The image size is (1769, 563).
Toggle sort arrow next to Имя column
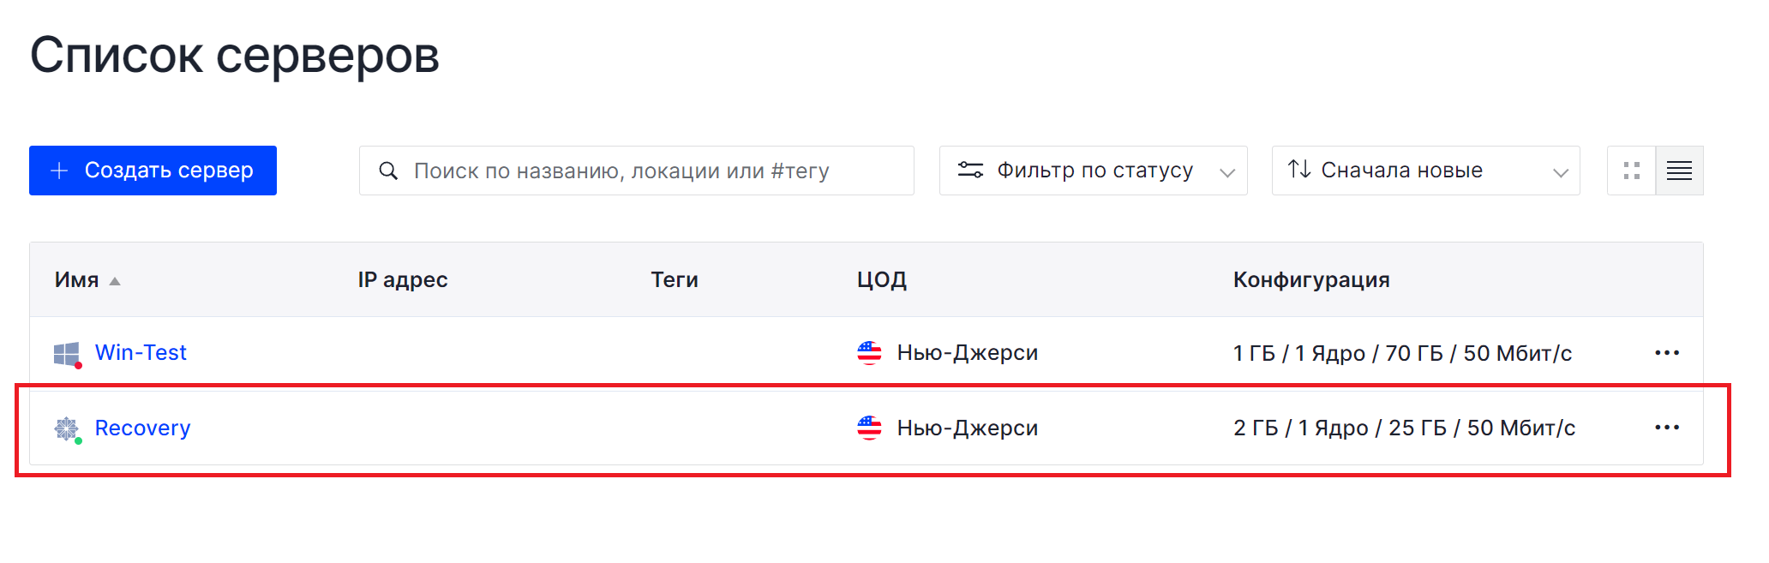pyautogui.click(x=115, y=281)
